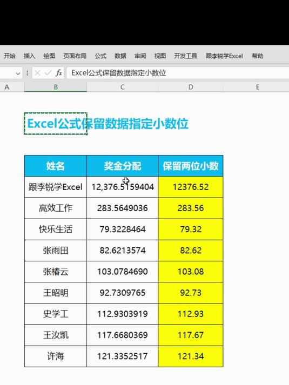Image resolution: width=289 pixels, height=385 pixels.
Task: Open the 开发工具 tab
Action: (x=186, y=56)
